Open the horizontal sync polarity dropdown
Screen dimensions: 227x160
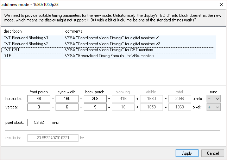click(x=213, y=99)
